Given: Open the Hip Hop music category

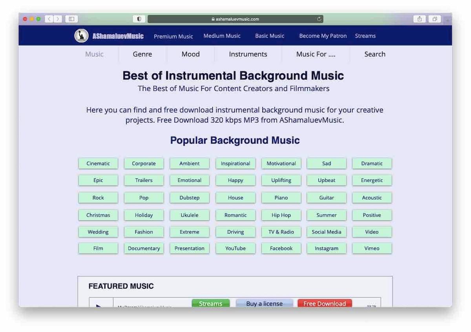Looking at the screenshot, I should click(x=281, y=215).
